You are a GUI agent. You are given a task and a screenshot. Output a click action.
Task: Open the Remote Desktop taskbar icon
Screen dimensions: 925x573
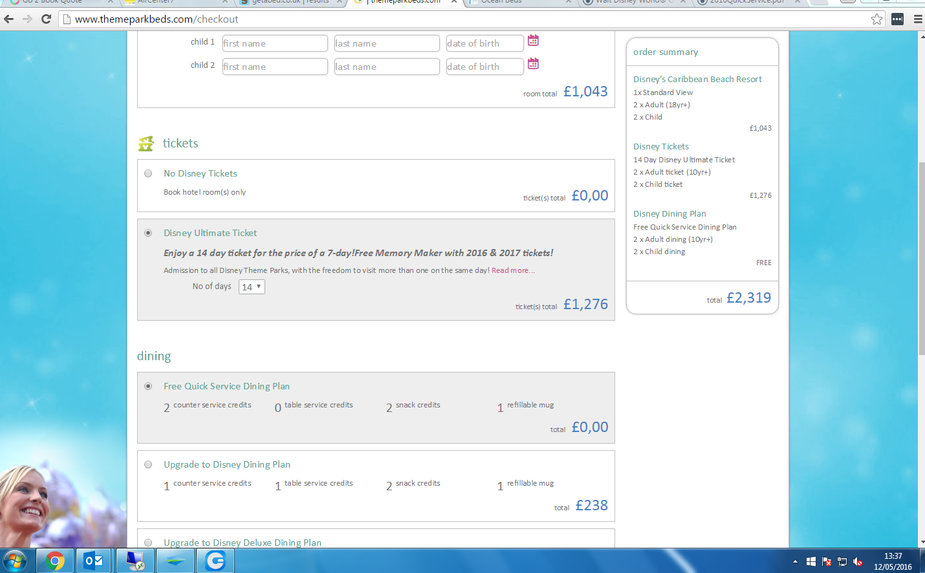[x=135, y=561]
